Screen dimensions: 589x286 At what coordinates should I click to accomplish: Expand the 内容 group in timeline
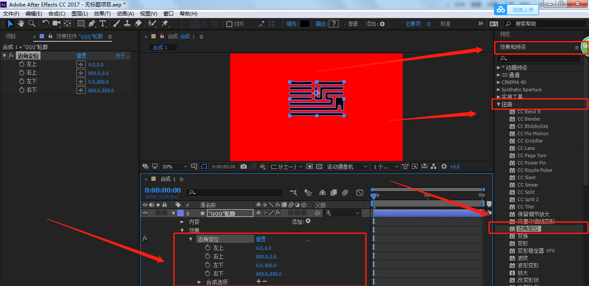tap(182, 222)
